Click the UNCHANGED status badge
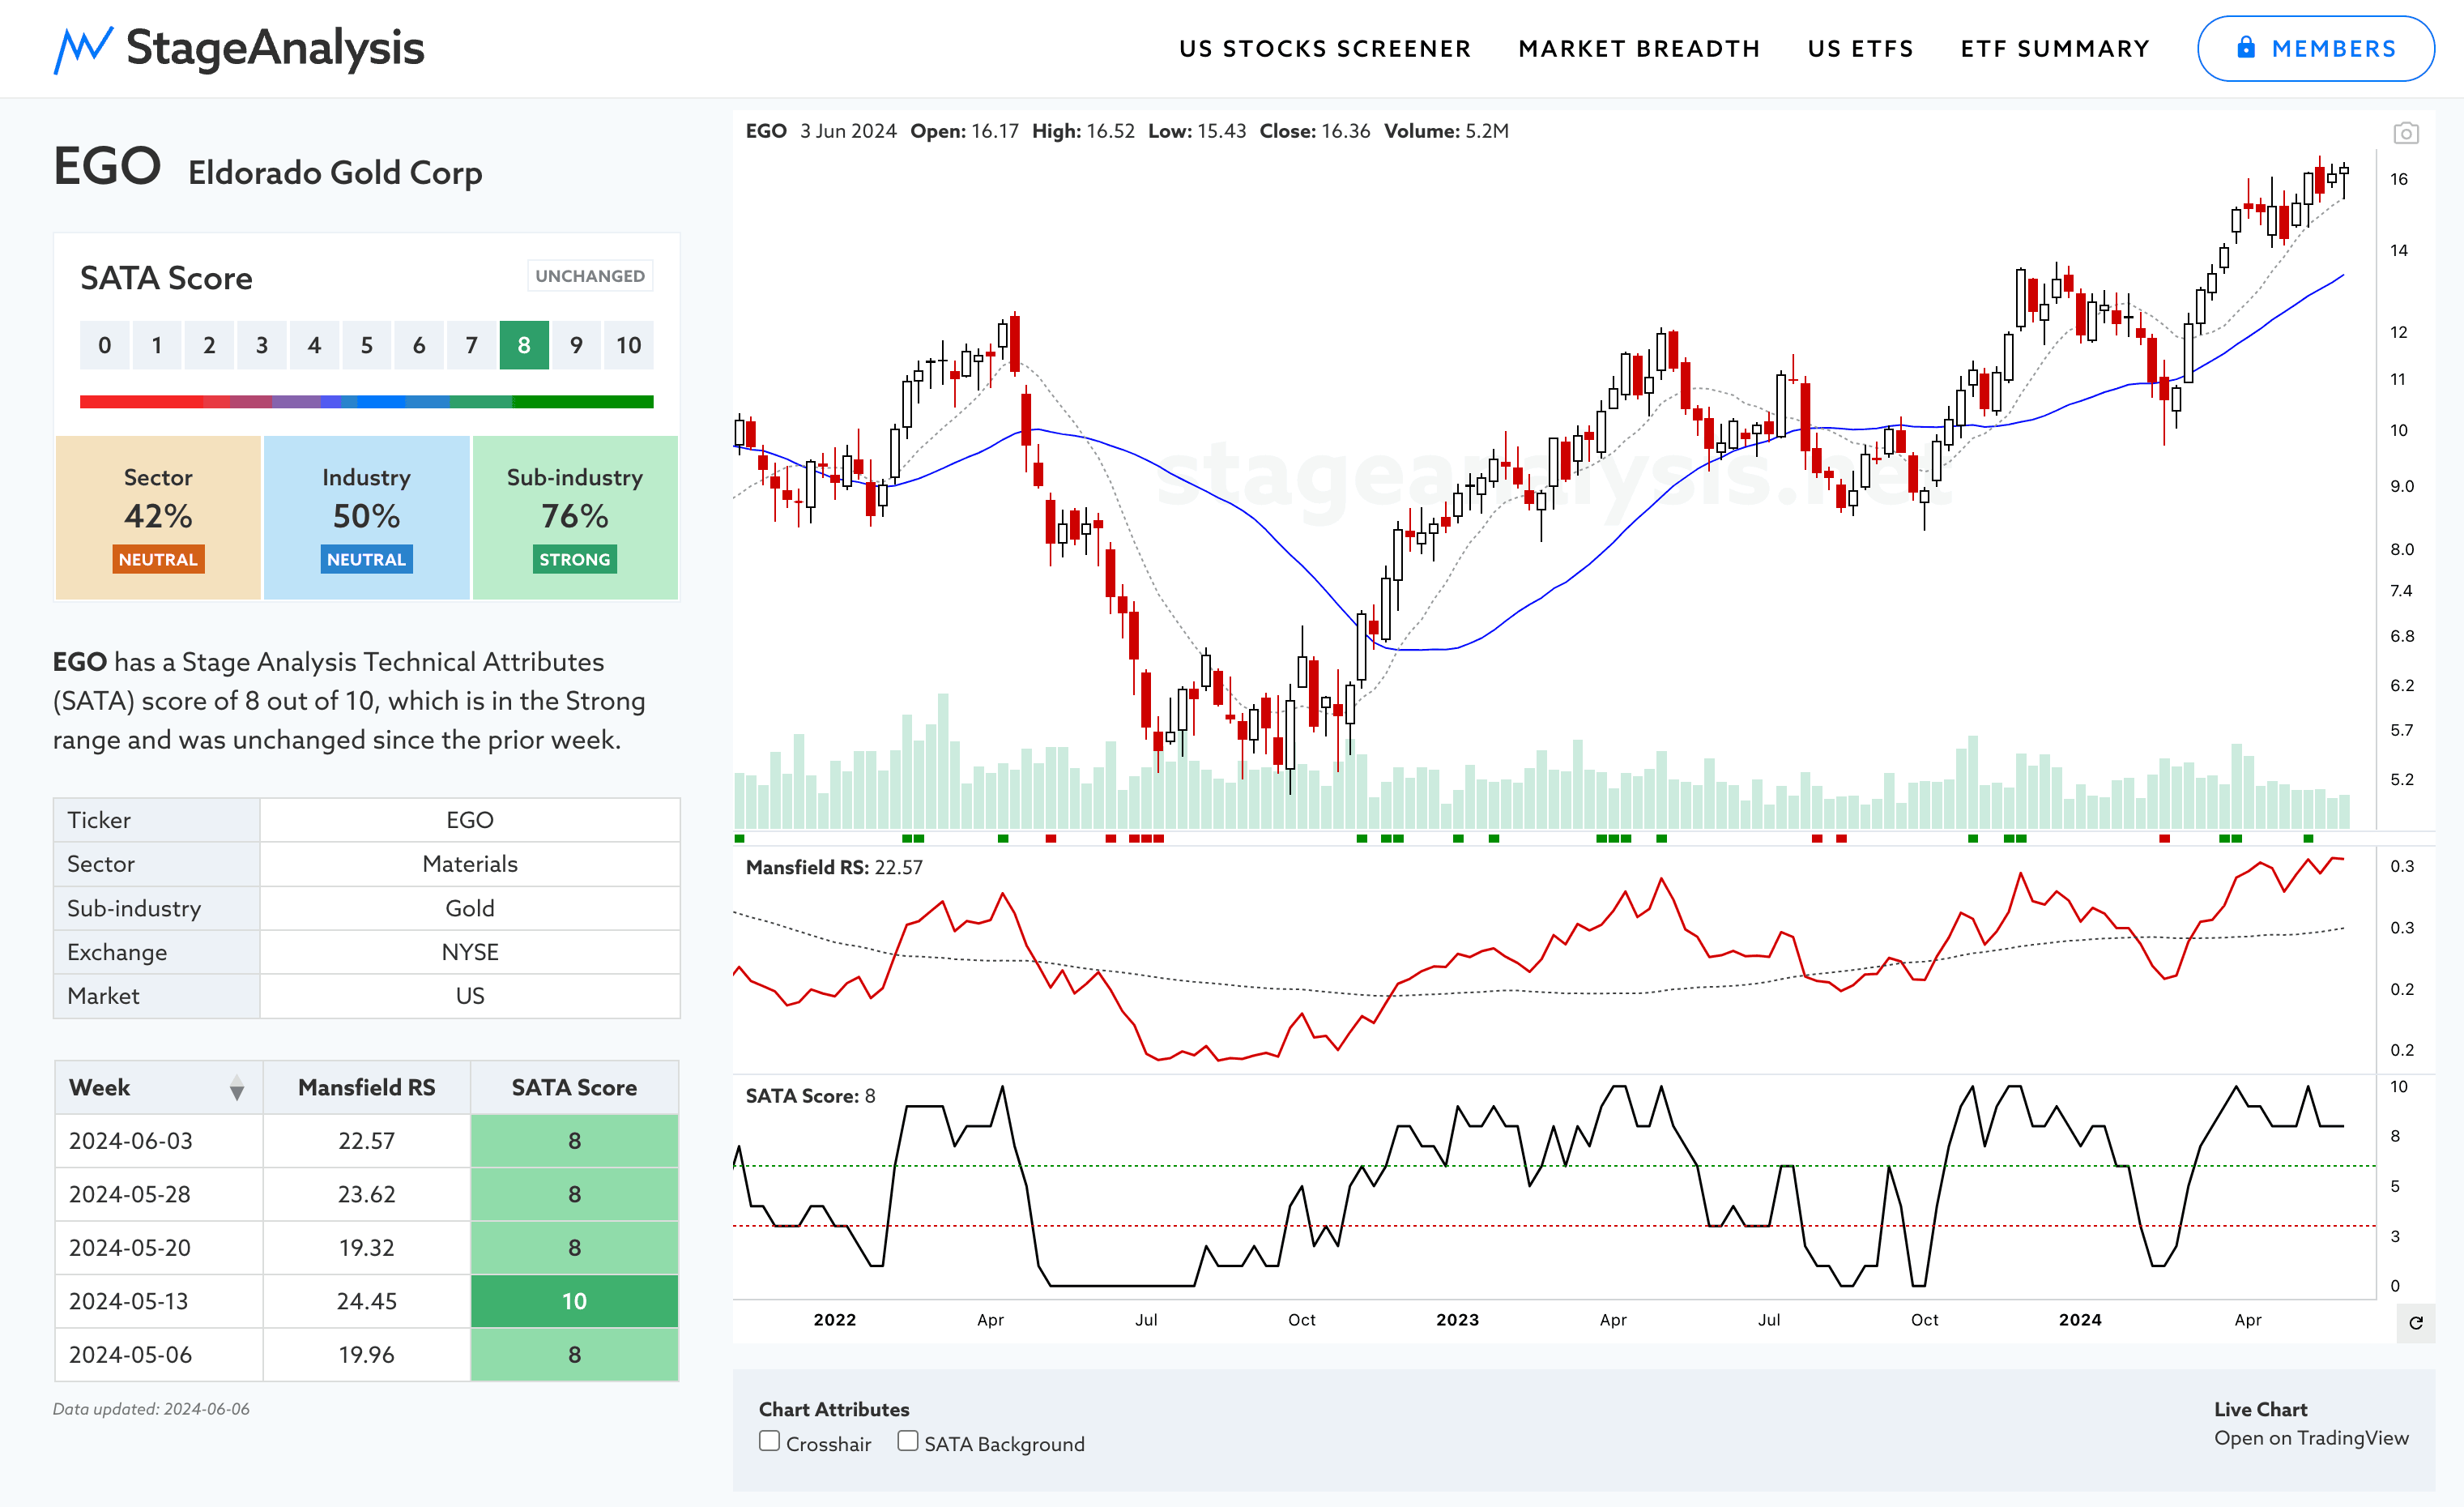This screenshot has height=1507, width=2464. coord(590,276)
